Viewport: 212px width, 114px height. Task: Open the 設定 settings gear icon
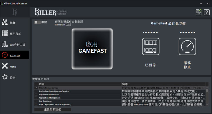[5, 77]
